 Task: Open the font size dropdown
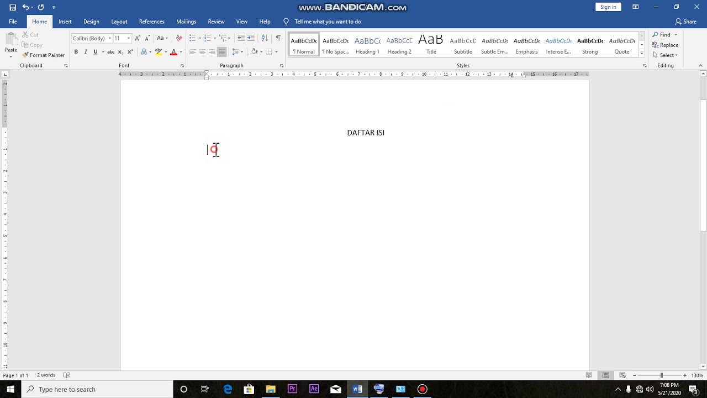[x=129, y=38]
